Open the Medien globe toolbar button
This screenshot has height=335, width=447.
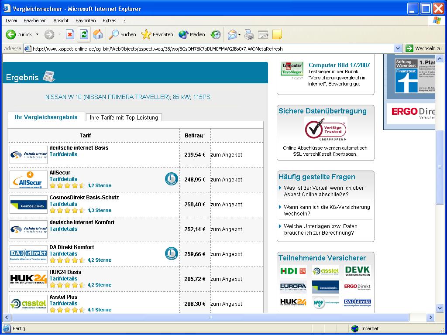click(192, 34)
